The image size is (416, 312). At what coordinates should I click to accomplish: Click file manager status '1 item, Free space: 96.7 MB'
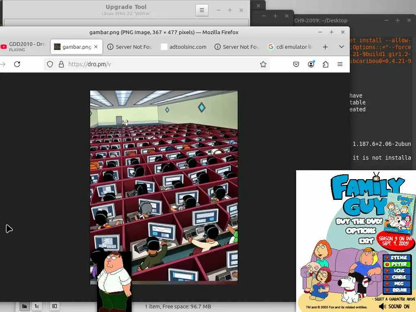point(178,306)
